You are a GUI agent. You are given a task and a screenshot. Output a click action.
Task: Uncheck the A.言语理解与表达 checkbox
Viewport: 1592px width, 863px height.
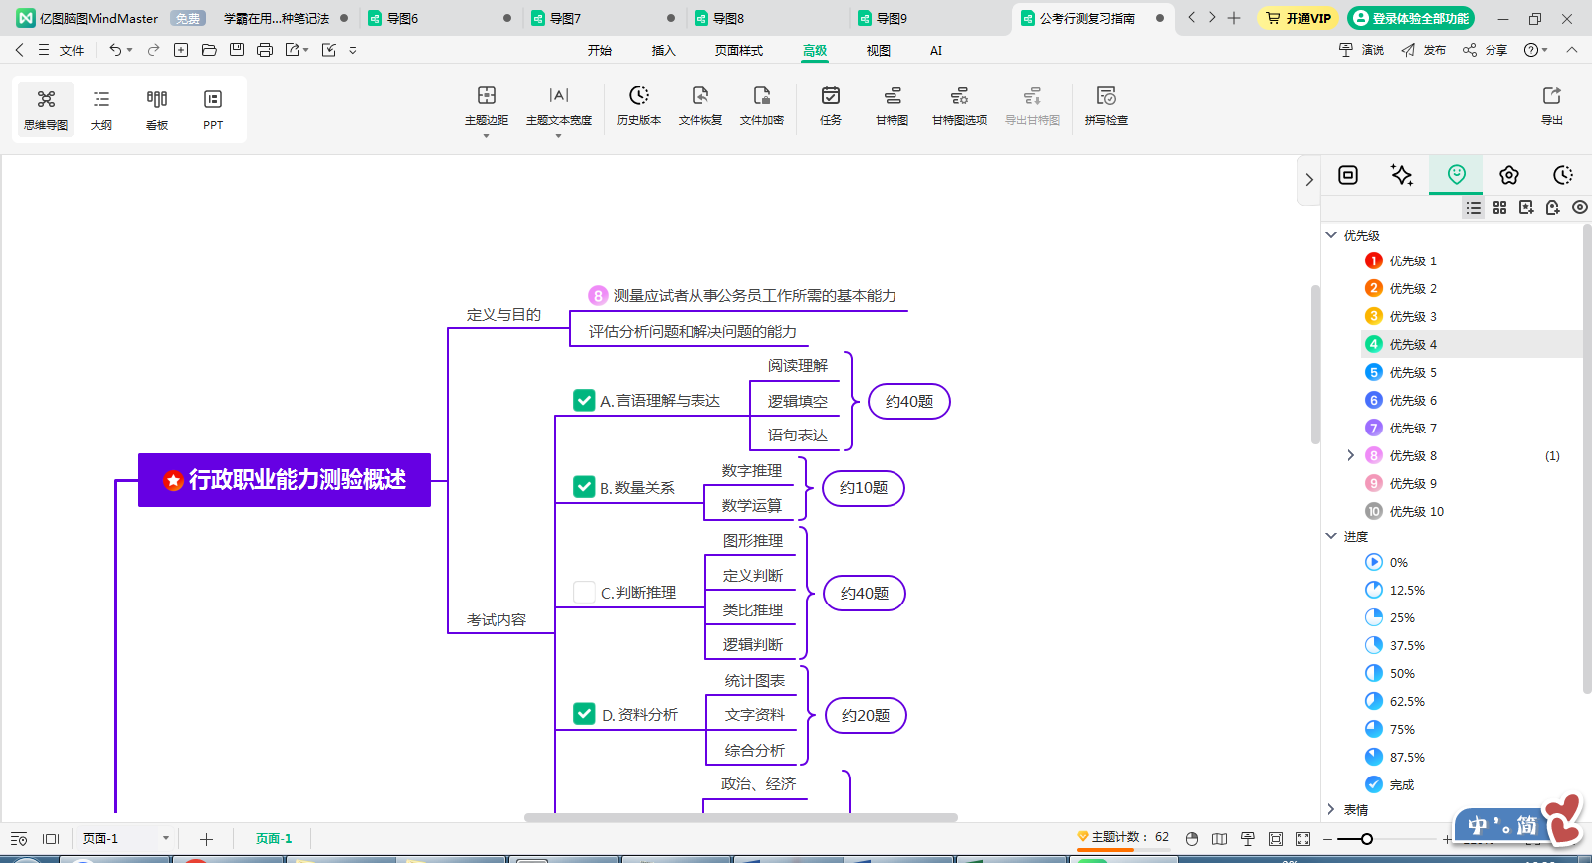tap(584, 400)
